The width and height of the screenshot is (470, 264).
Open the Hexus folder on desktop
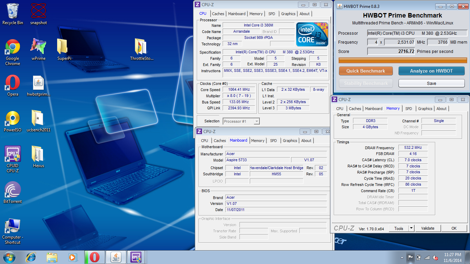pos(39,157)
